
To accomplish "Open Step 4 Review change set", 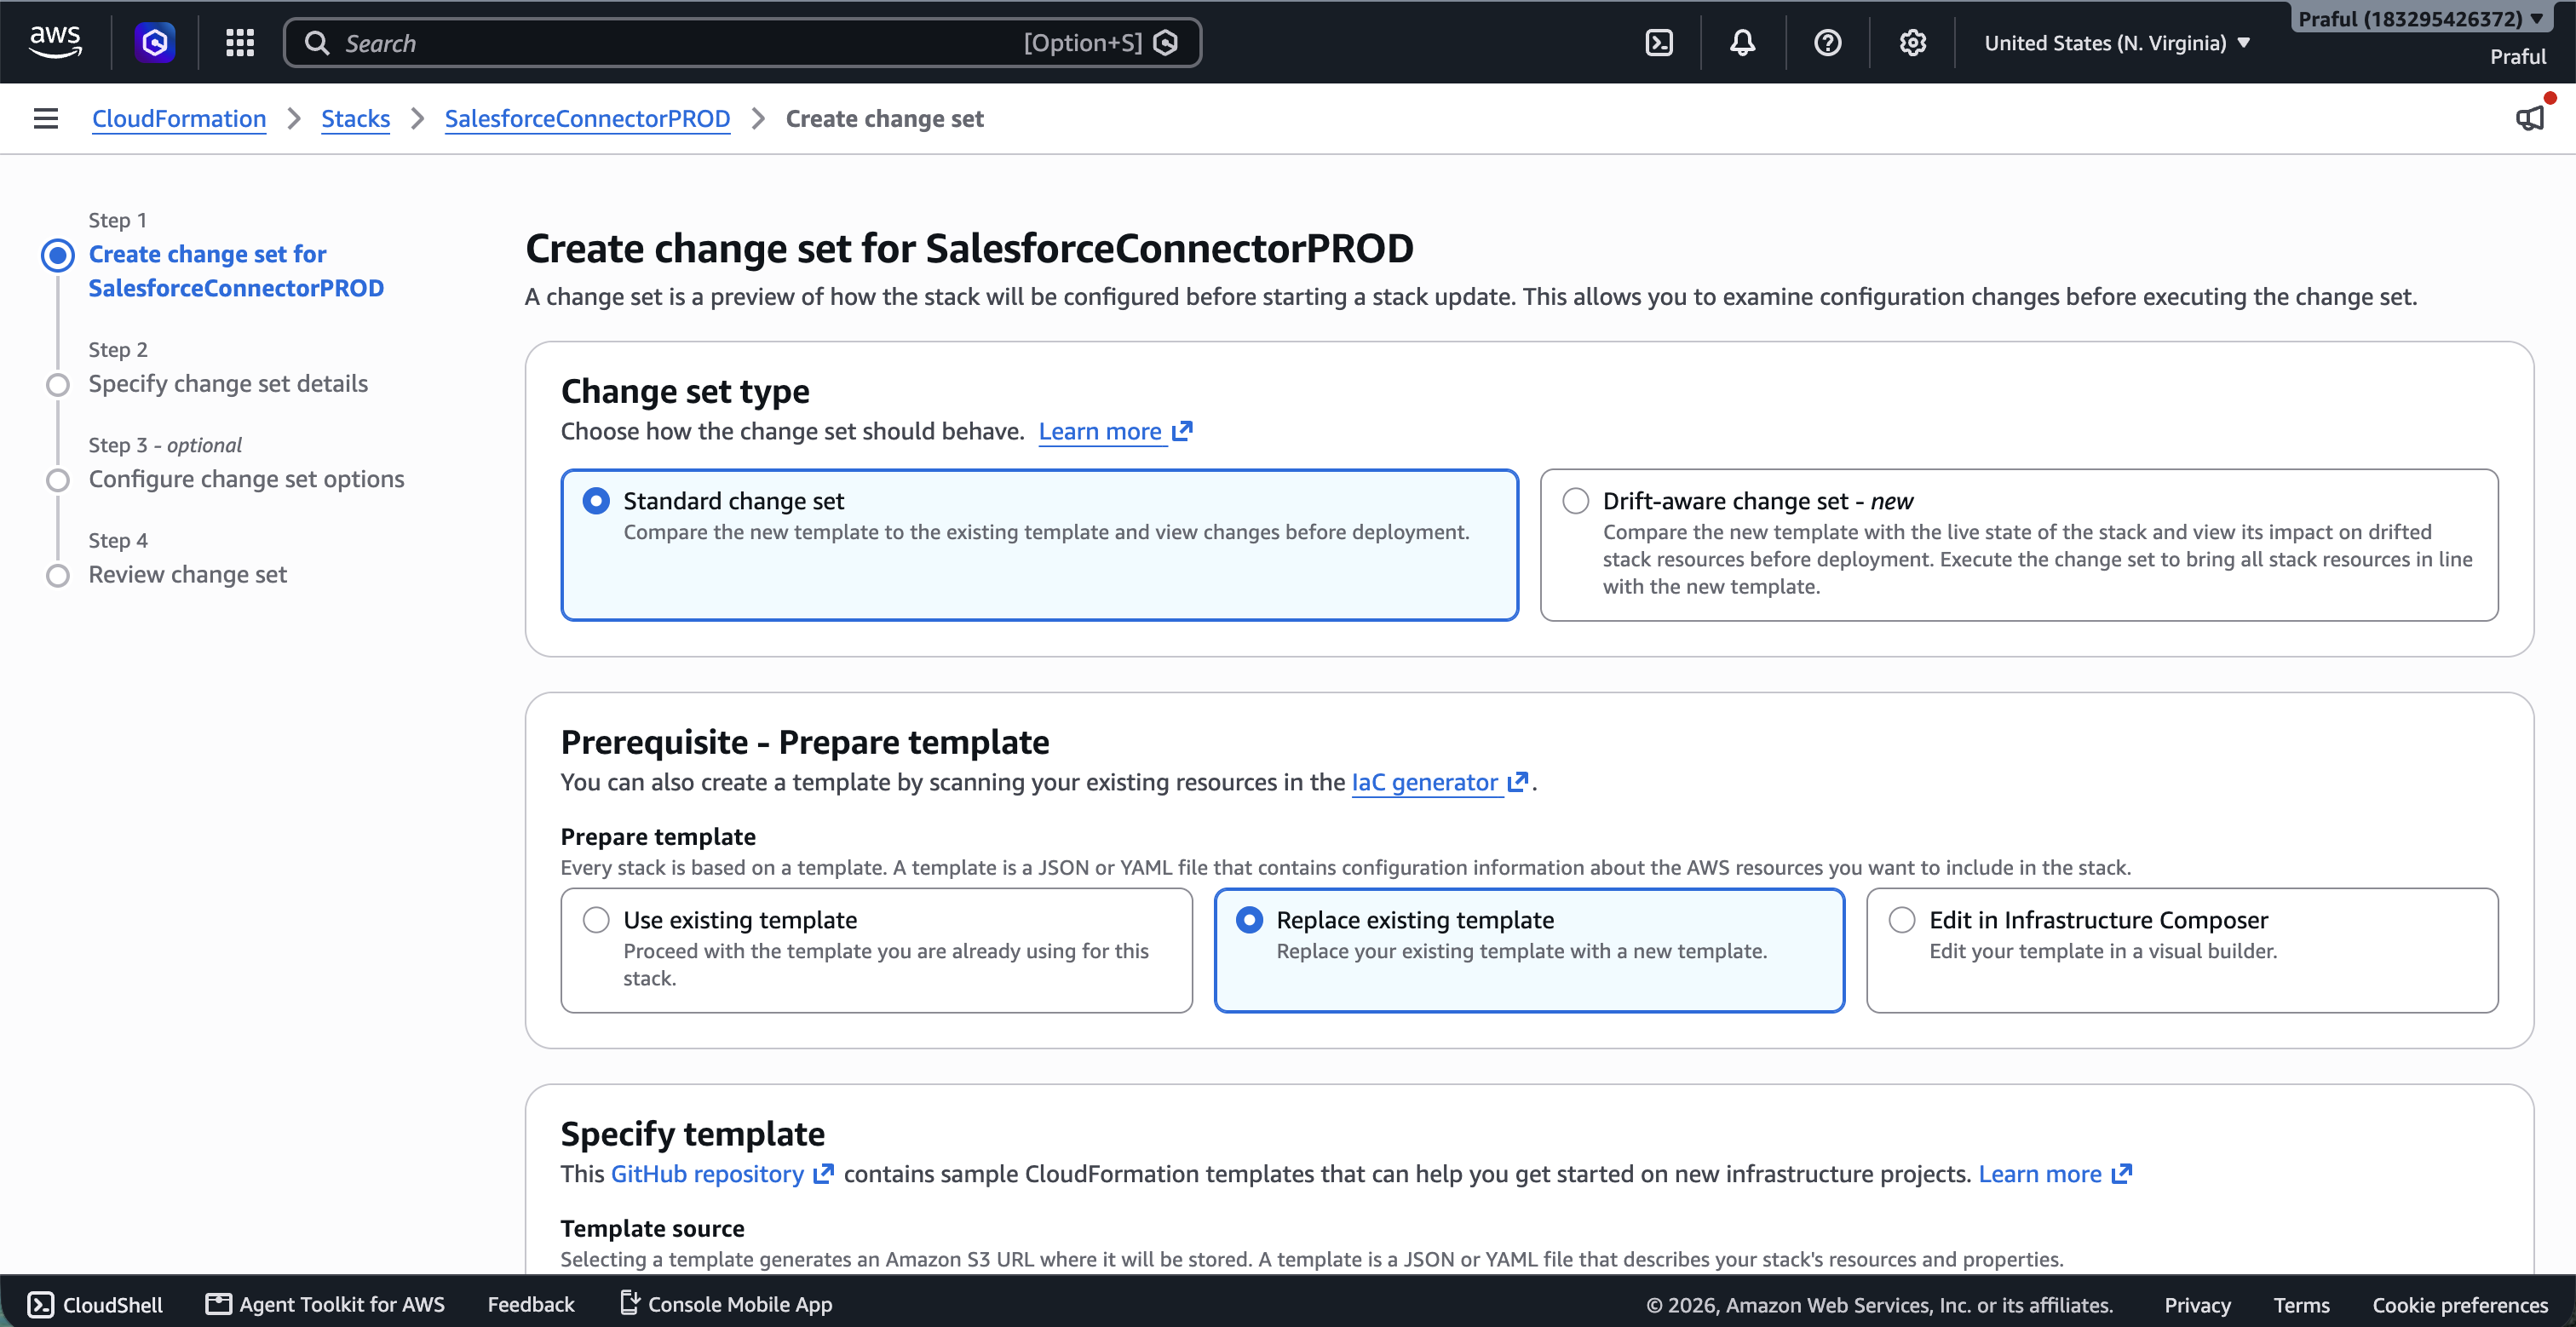I will (x=187, y=574).
